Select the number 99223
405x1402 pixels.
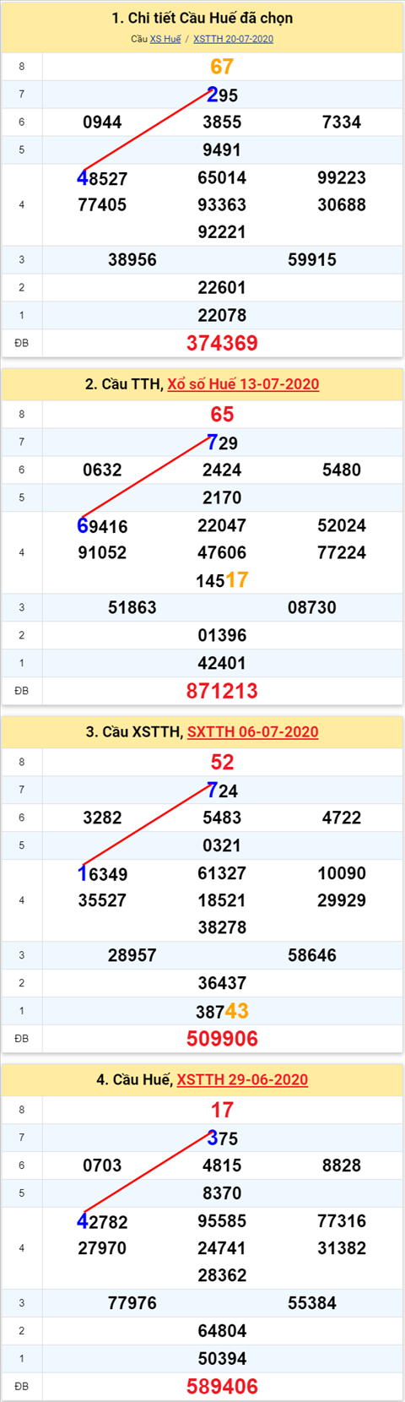click(x=342, y=178)
